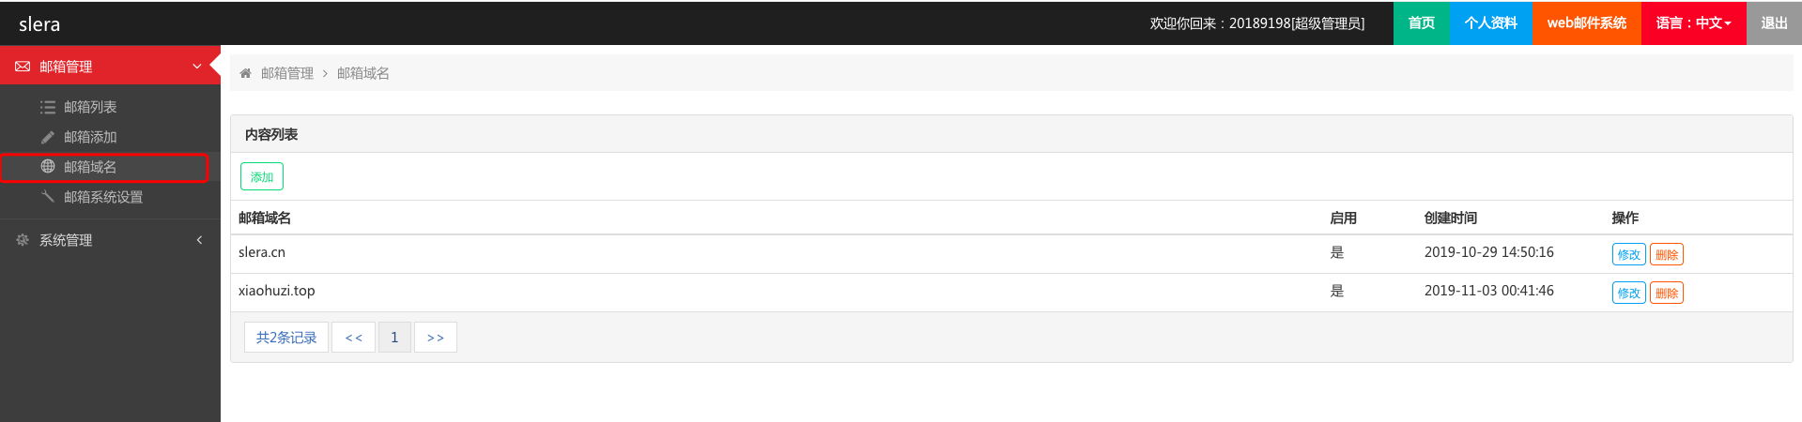The image size is (1802, 422).
Task: Open the web邮件系统 tab
Action: [1586, 23]
